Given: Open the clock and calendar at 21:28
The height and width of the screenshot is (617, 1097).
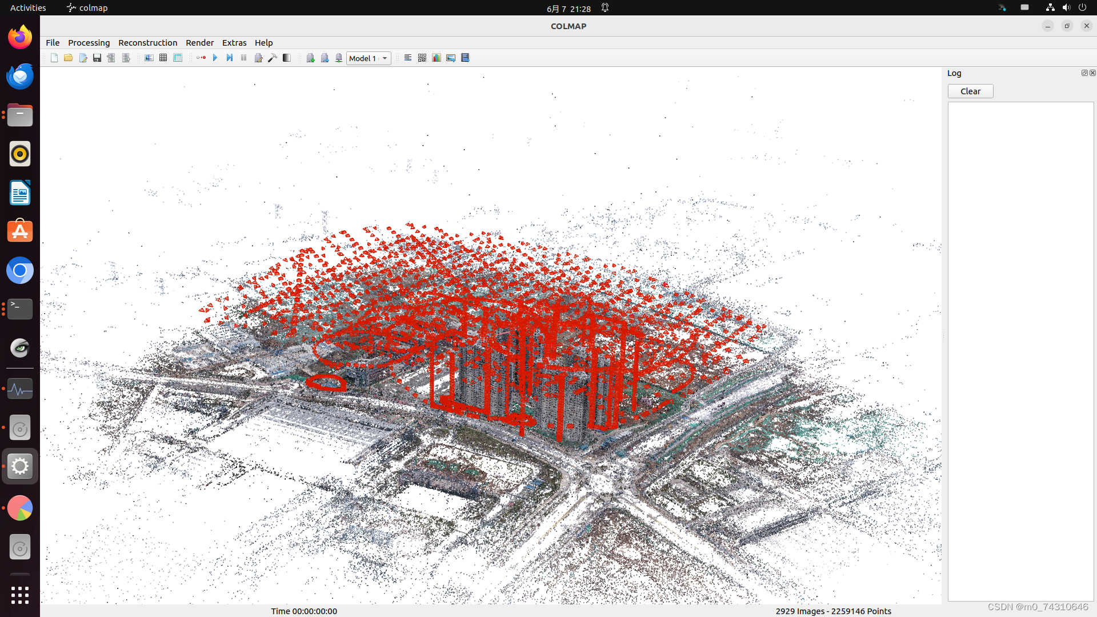Looking at the screenshot, I should pyautogui.click(x=568, y=9).
